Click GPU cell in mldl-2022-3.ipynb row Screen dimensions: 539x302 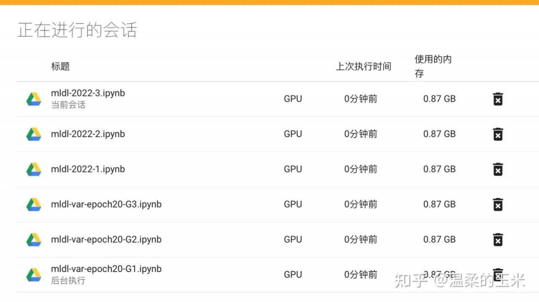point(293,99)
